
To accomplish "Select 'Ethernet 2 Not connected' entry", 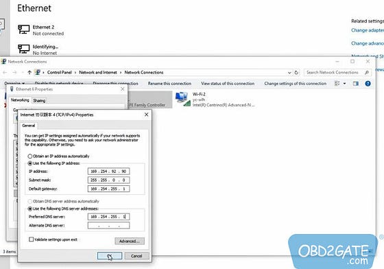I will coord(41,30).
